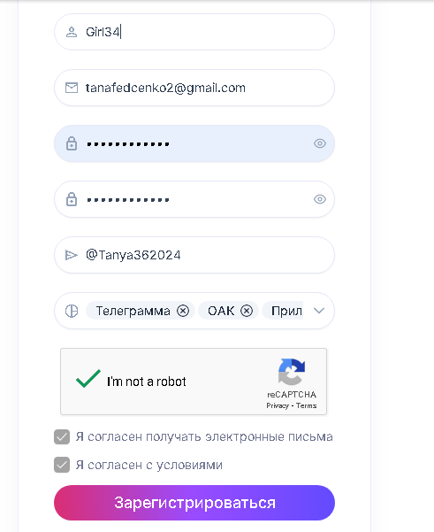The width and height of the screenshot is (434, 532).
Task: Reveal the confirm password with eye icon
Action: click(319, 199)
